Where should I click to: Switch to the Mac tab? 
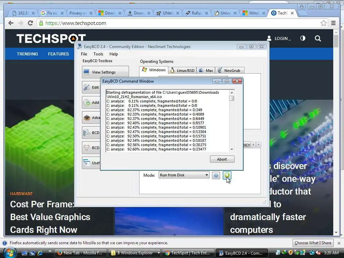206,71
